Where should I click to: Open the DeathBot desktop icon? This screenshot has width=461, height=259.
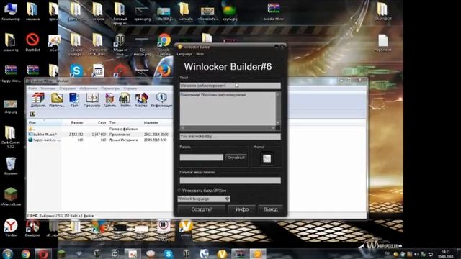click(32, 42)
